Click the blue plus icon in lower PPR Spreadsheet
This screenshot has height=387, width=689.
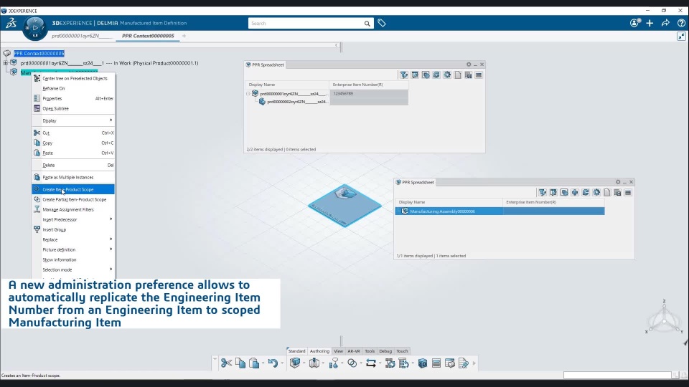point(575,193)
